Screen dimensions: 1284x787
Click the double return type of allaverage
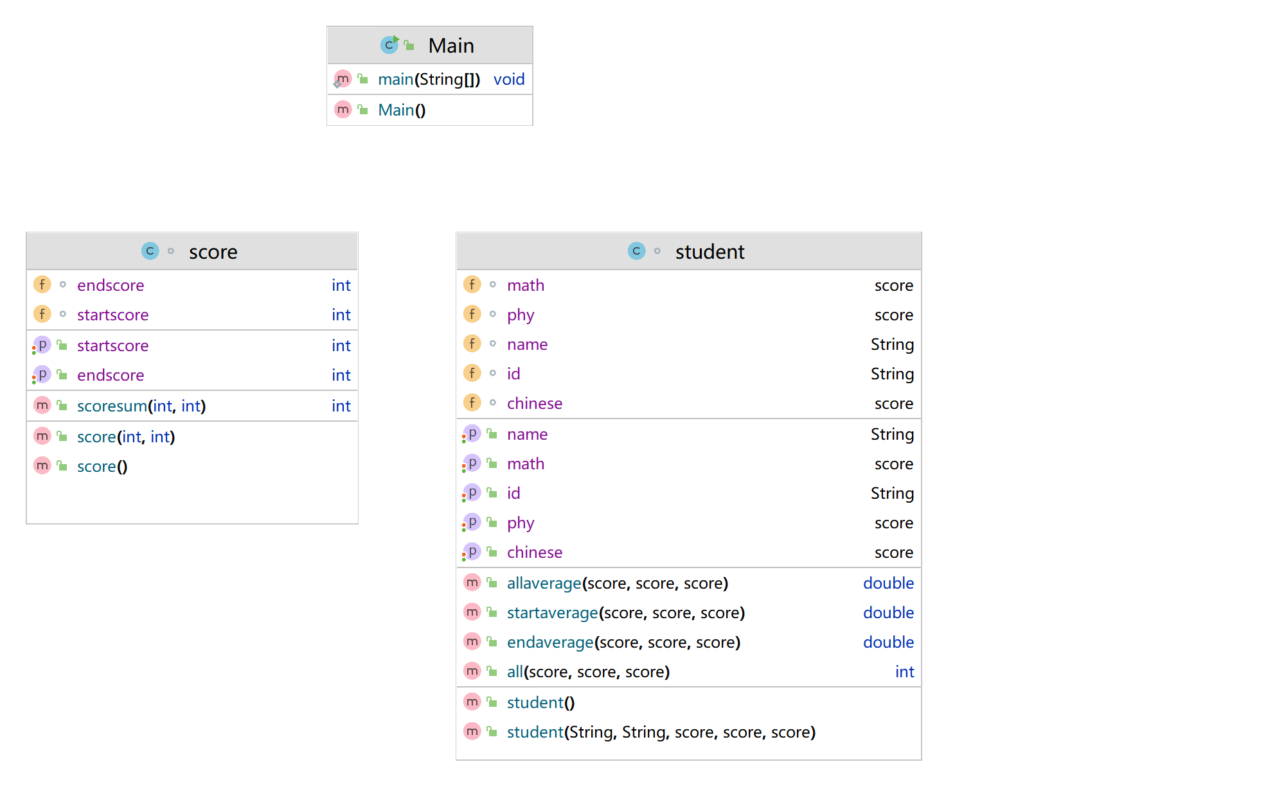[887, 583]
